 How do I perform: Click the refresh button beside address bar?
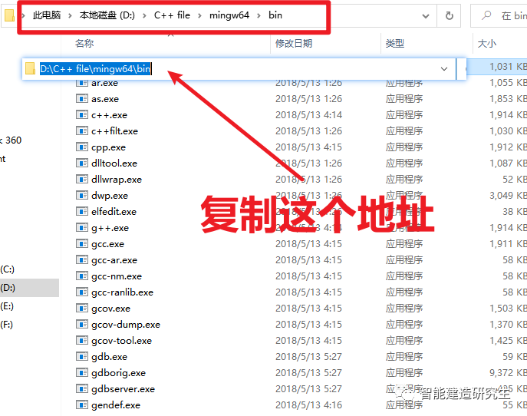pos(449,15)
